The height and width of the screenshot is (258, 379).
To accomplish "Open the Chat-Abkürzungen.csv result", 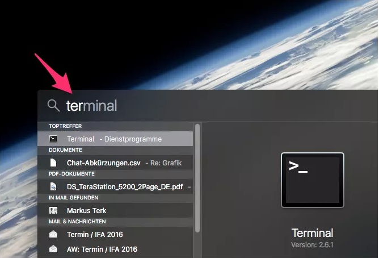I will pos(115,163).
